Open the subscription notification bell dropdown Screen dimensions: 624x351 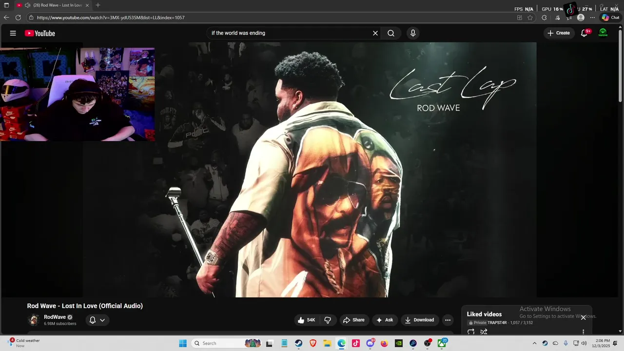pos(97,320)
